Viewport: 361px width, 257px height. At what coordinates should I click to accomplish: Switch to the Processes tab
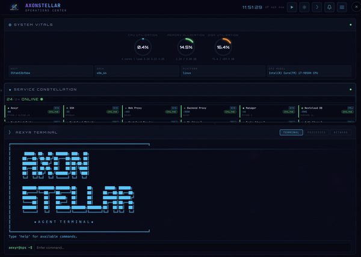(316, 132)
